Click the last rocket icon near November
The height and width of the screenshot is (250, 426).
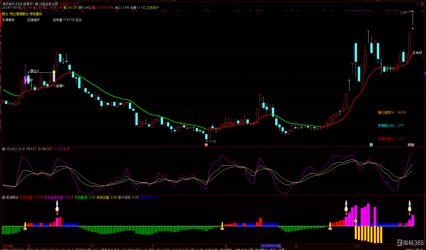click(410, 207)
